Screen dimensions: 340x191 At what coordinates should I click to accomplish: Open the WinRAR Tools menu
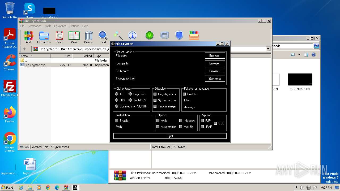point(48,26)
